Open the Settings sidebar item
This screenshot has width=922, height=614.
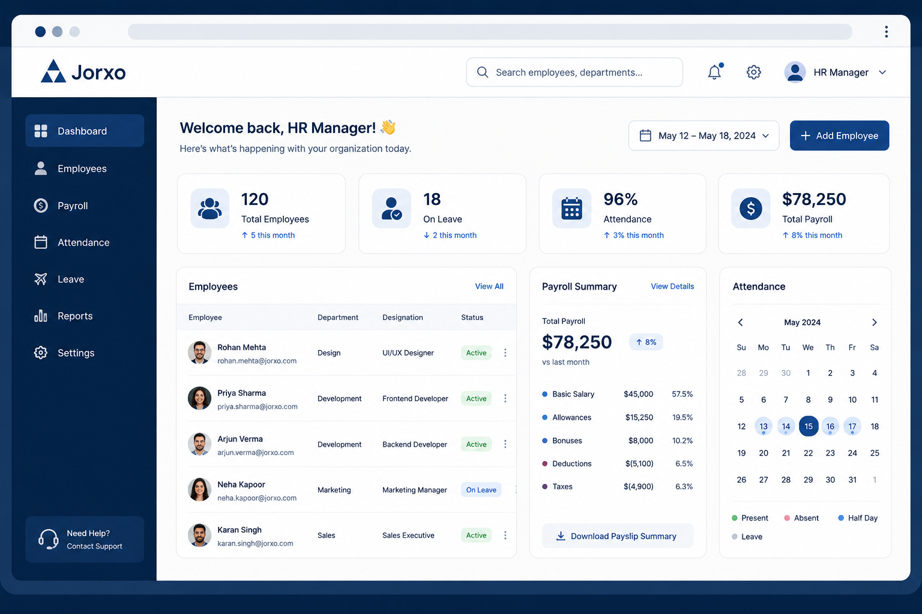85,353
